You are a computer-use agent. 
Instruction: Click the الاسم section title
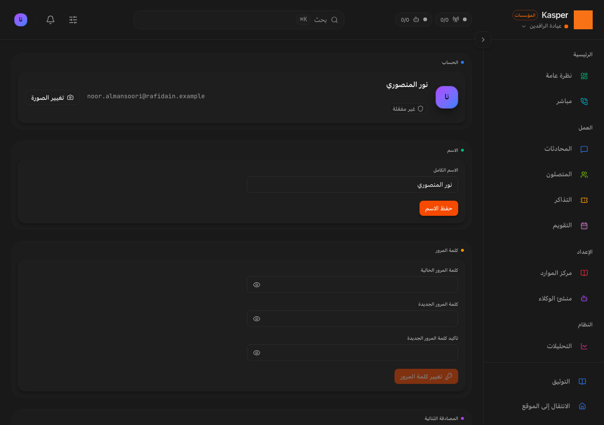(x=453, y=150)
